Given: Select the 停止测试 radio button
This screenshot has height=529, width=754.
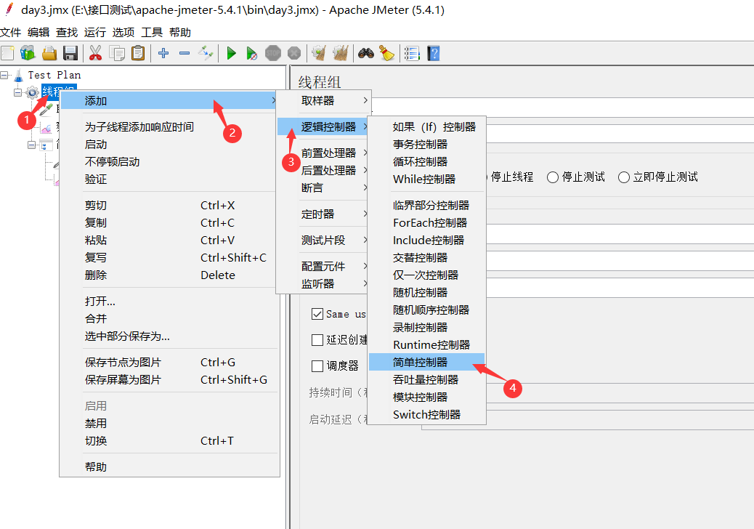Looking at the screenshot, I should click(553, 177).
